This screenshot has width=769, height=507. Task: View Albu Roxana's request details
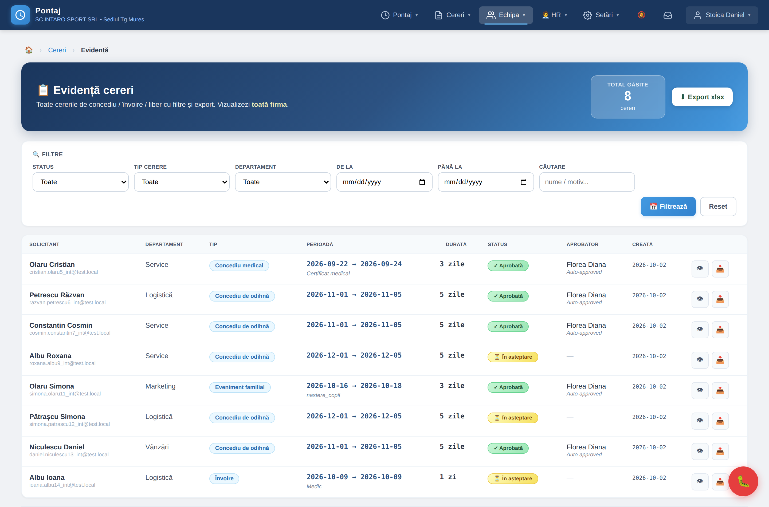pyautogui.click(x=700, y=360)
